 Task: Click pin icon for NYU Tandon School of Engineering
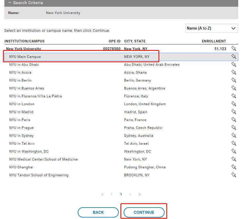tap(234, 175)
